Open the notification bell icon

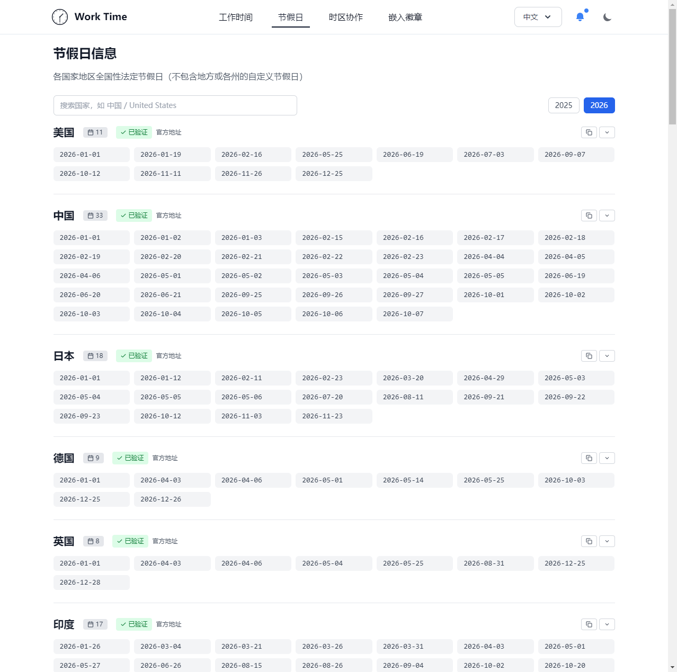(x=580, y=16)
